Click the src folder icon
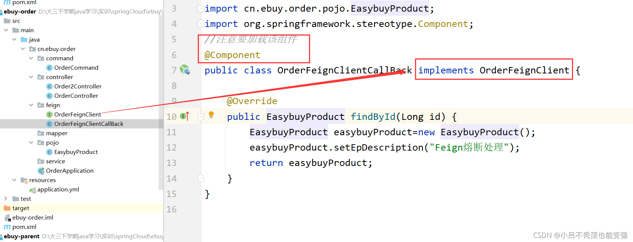Viewport: 633px width, 242px height. [7, 21]
